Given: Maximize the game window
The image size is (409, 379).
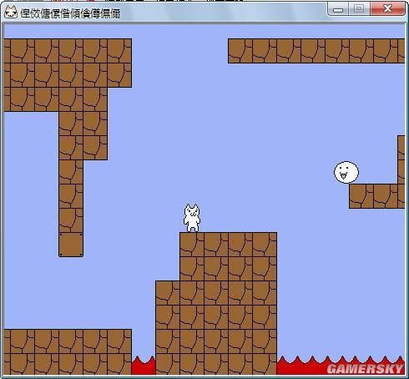Looking at the screenshot, I should point(359,9).
